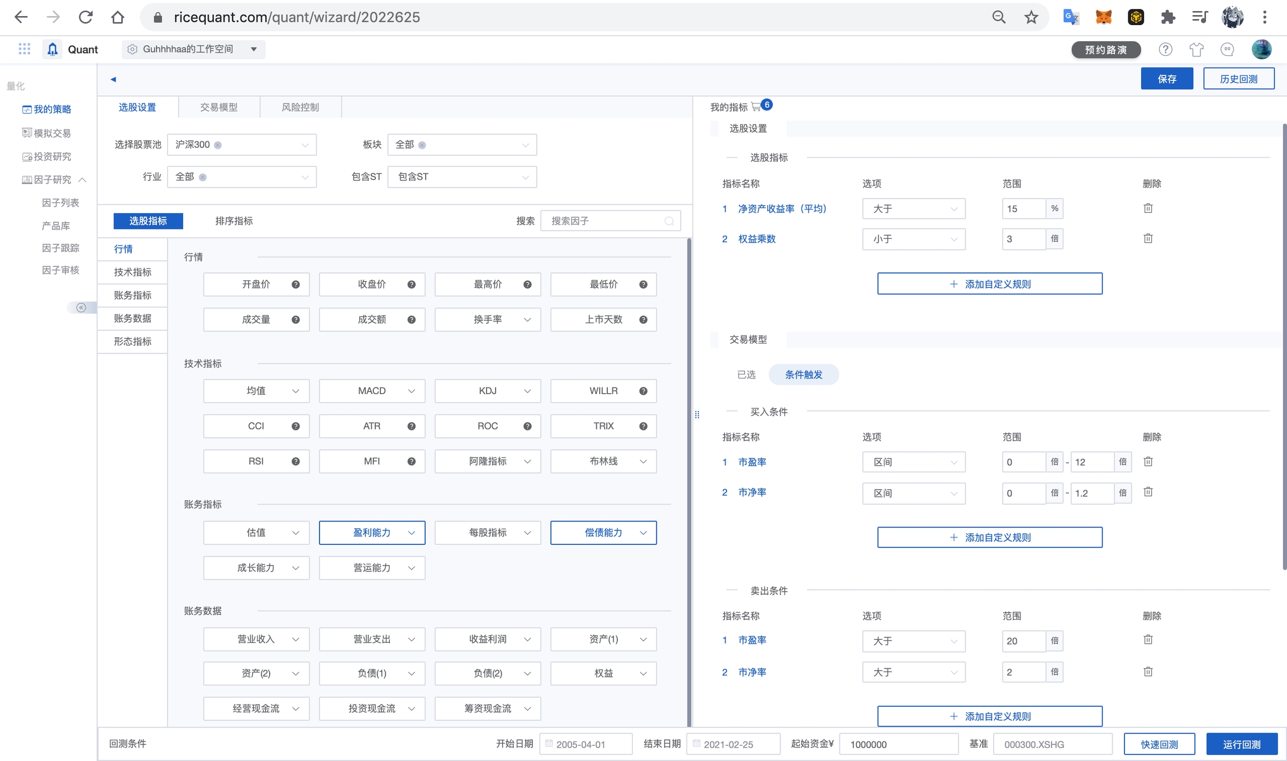The height and width of the screenshot is (761, 1287).
Task: Open 选项 dropdown for buy-condition 市盈率
Action: [913, 462]
